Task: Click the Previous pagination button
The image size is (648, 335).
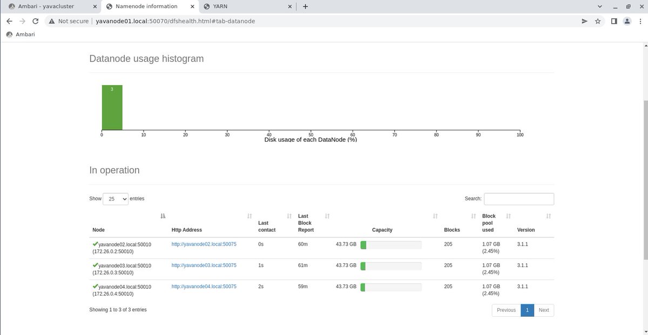Action: (x=506, y=310)
